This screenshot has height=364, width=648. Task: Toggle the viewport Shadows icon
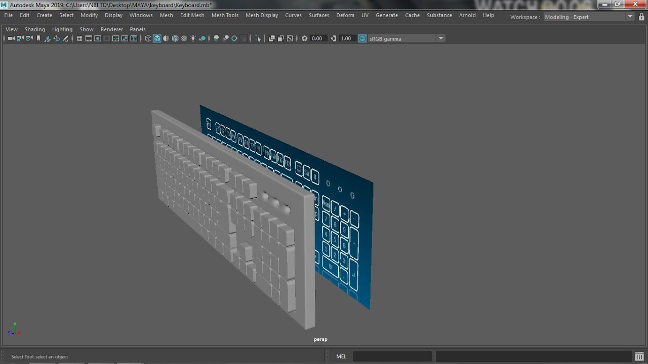202,38
